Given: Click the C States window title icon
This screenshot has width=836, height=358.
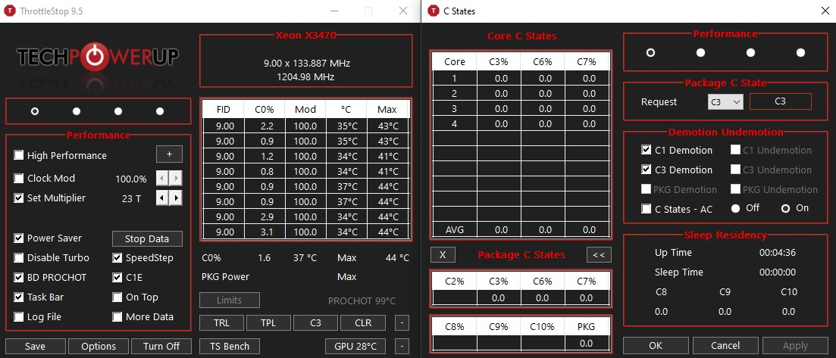Looking at the screenshot, I should (x=432, y=11).
